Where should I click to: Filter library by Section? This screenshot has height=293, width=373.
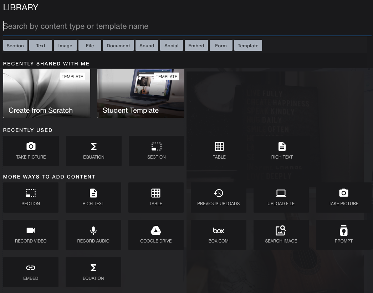[x=15, y=45]
